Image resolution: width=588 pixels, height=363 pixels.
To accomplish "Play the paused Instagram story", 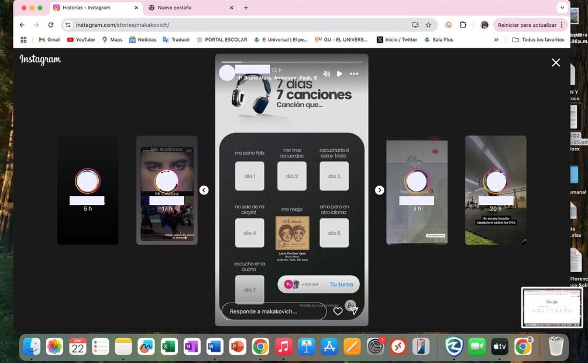I will [x=339, y=74].
